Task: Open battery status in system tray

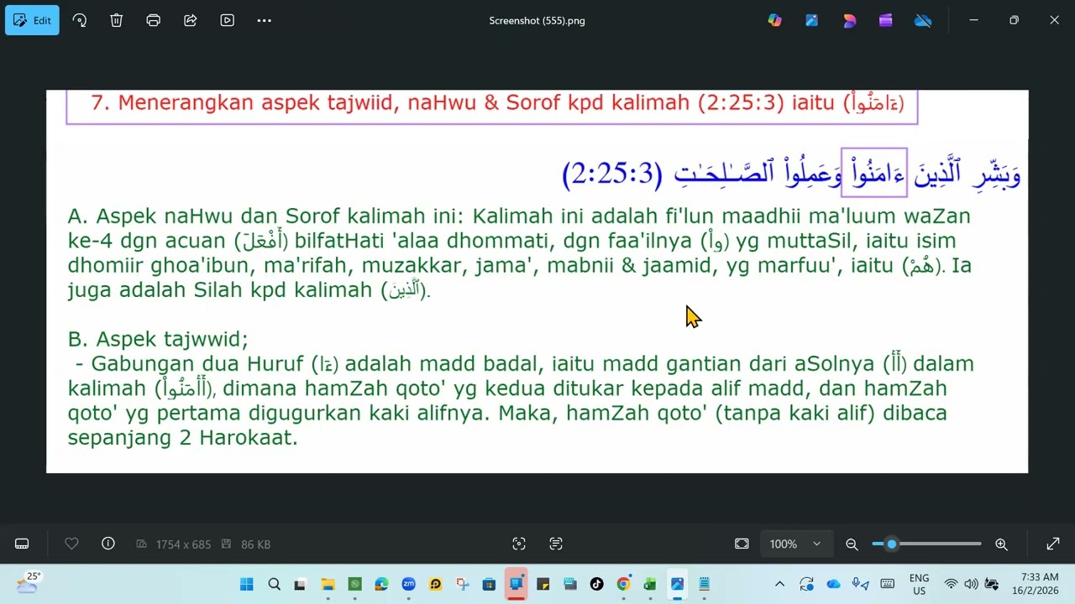Action: point(991,584)
